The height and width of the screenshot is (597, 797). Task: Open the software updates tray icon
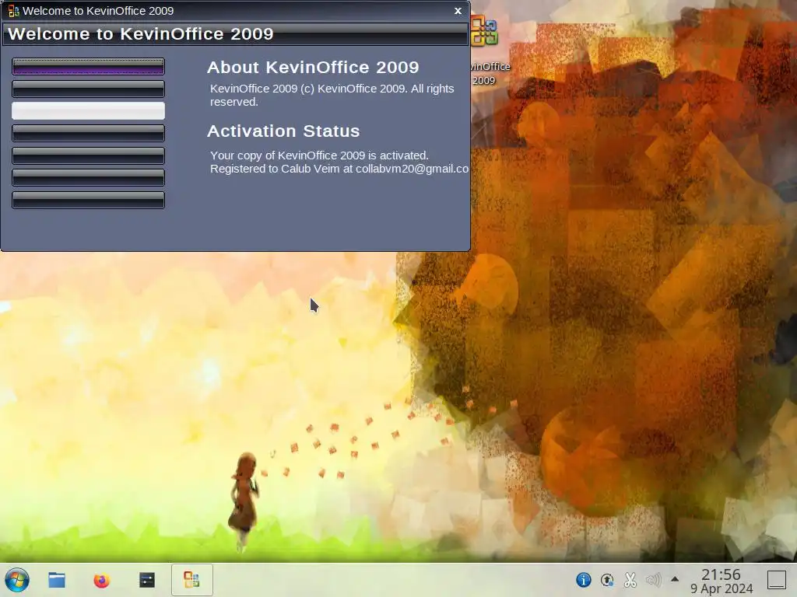click(607, 579)
